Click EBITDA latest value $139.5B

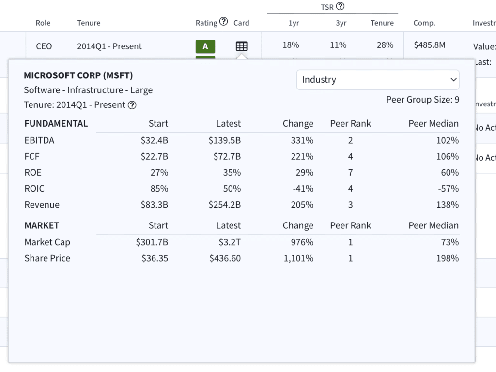[x=225, y=140]
